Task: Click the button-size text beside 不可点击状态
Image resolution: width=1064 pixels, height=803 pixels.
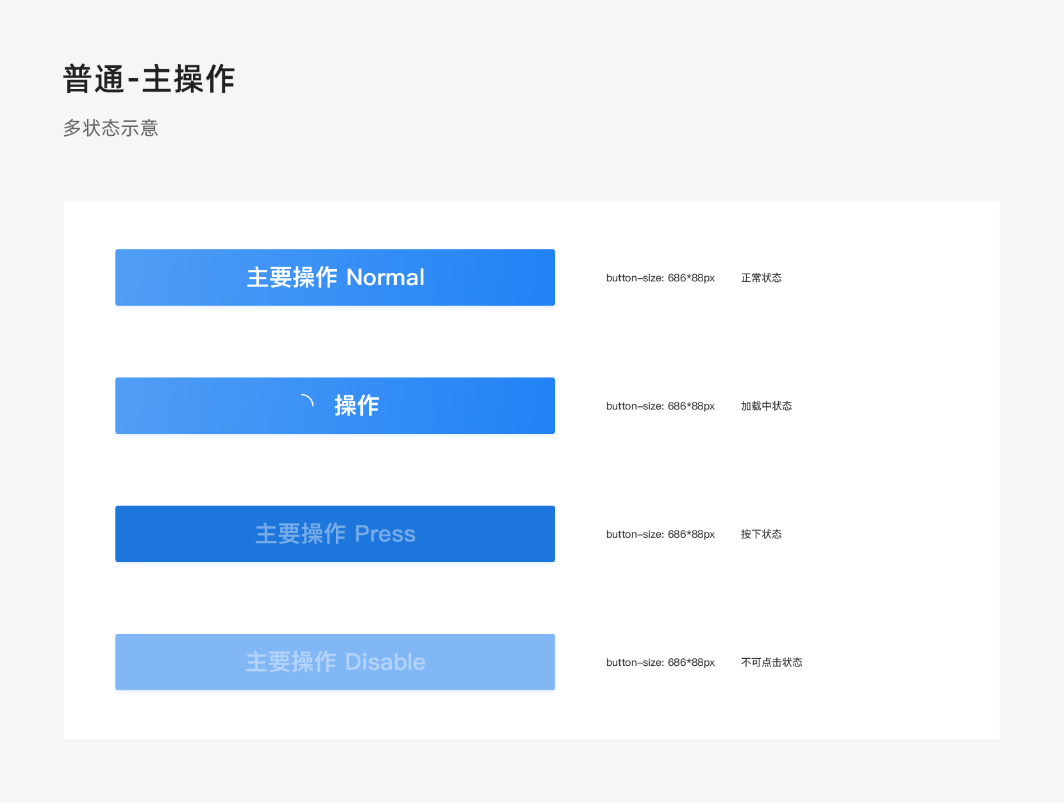Action: coord(660,662)
